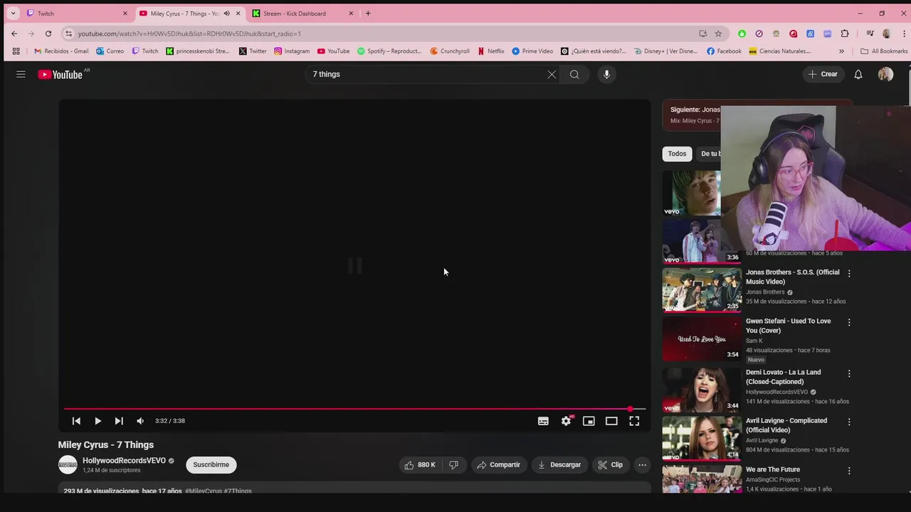
Task: Dislike the video
Action: click(453, 465)
